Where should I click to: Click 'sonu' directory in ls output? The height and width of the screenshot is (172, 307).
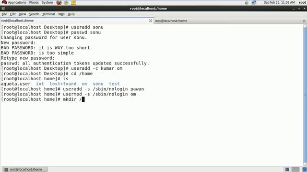(x=98, y=84)
